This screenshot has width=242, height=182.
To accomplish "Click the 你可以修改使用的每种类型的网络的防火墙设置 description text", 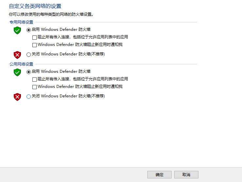I will coord(51,14).
